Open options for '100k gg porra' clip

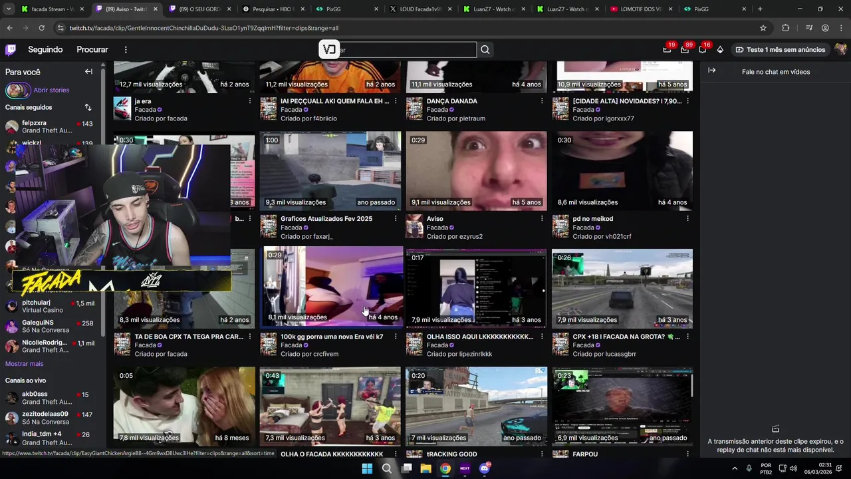pos(396,337)
